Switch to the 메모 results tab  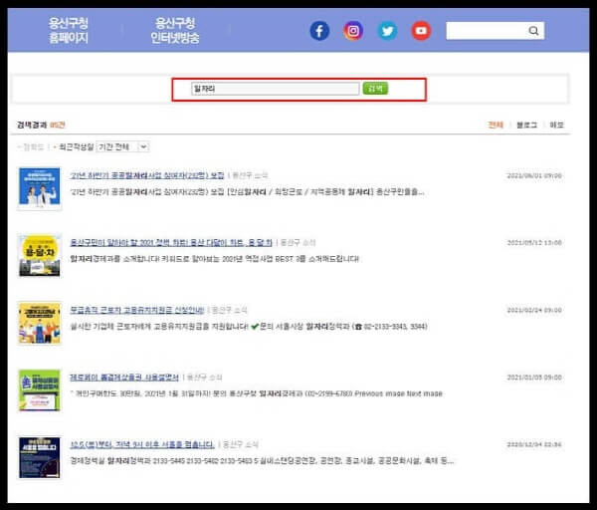pos(556,125)
